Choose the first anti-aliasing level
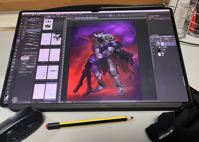Screen dimensions: 199x142 click(x=27, y=66)
